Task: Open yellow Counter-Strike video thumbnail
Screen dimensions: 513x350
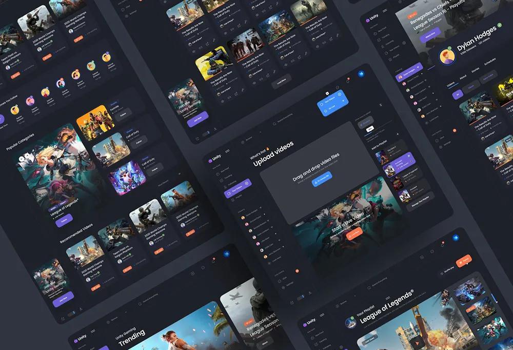Action: (x=214, y=64)
